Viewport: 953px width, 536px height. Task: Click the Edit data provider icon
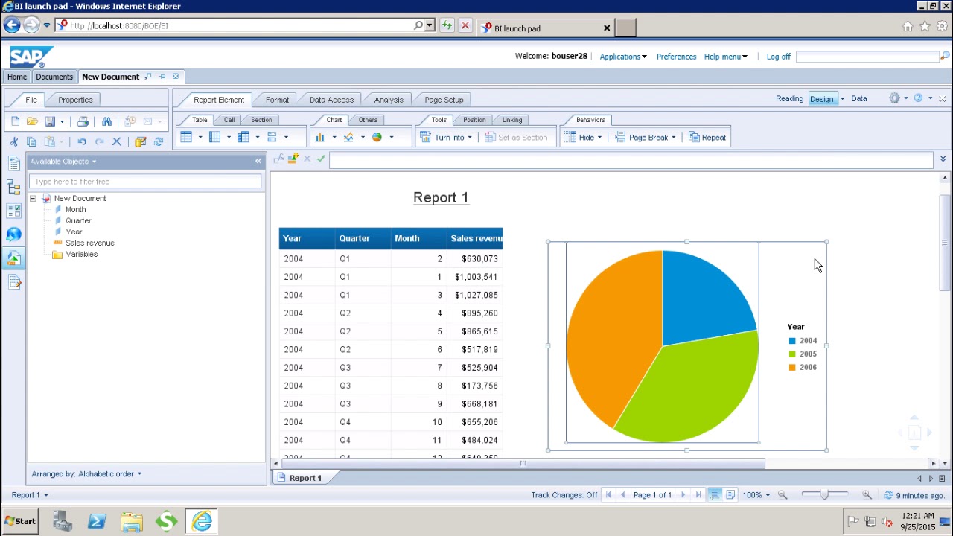coord(140,141)
